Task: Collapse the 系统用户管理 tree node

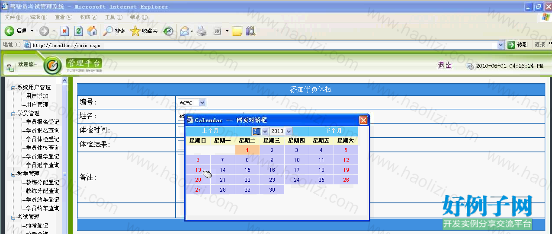Action: coord(13,88)
